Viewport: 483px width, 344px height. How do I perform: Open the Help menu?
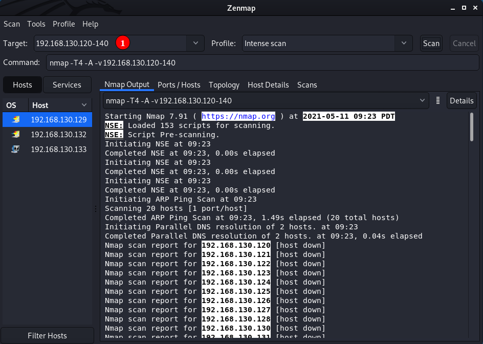pyautogui.click(x=90, y=24)
